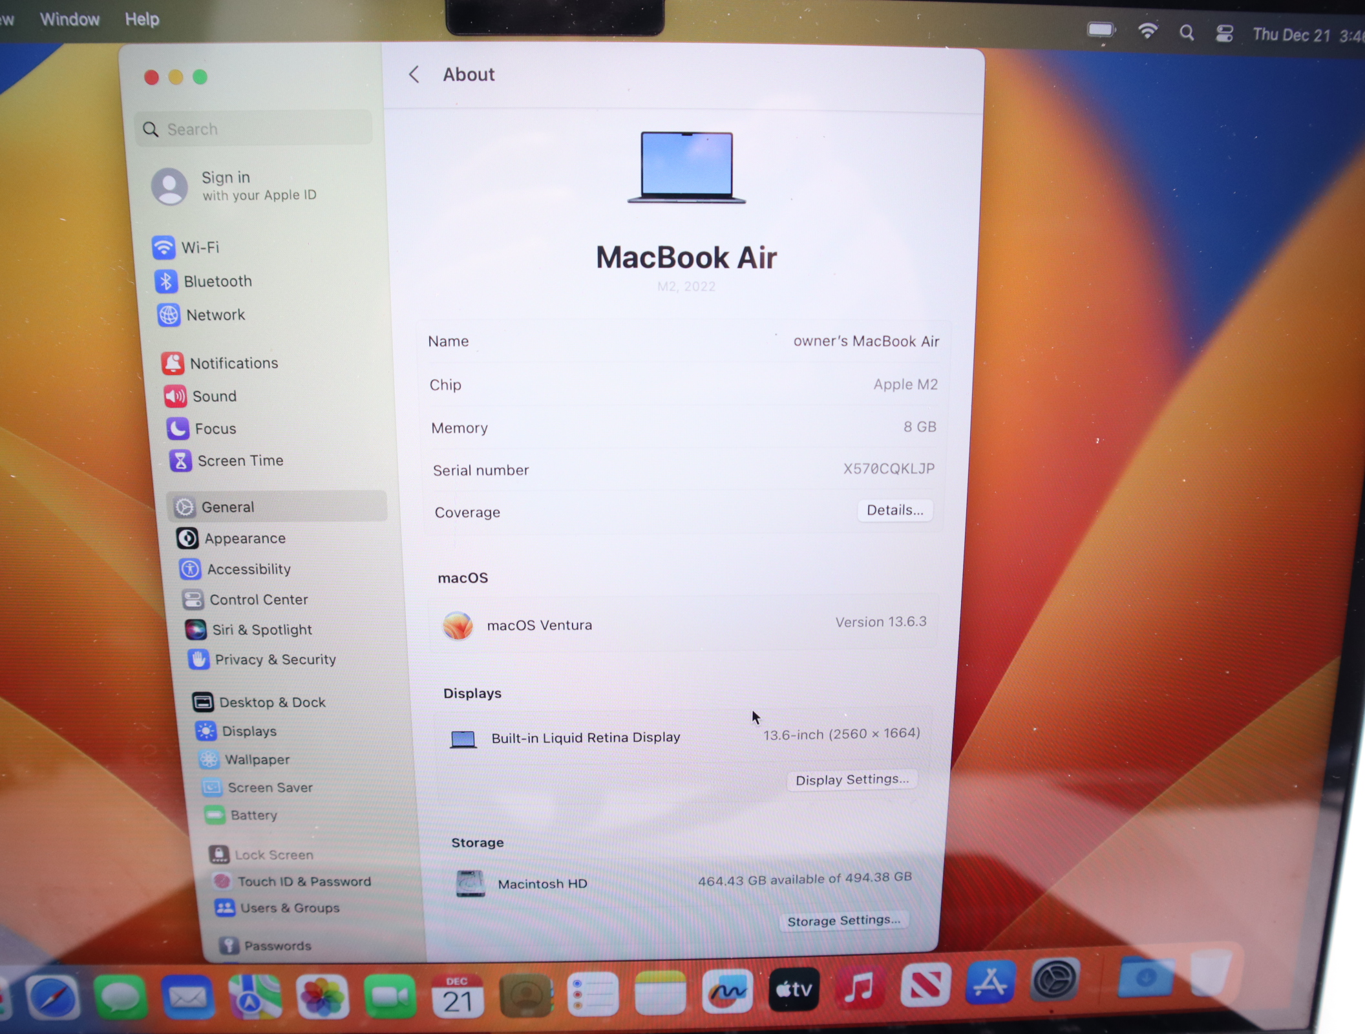The image size is (1365, 1034).
Task: Click the date and time in menu bar
Action: click(x=1308, y=35)
